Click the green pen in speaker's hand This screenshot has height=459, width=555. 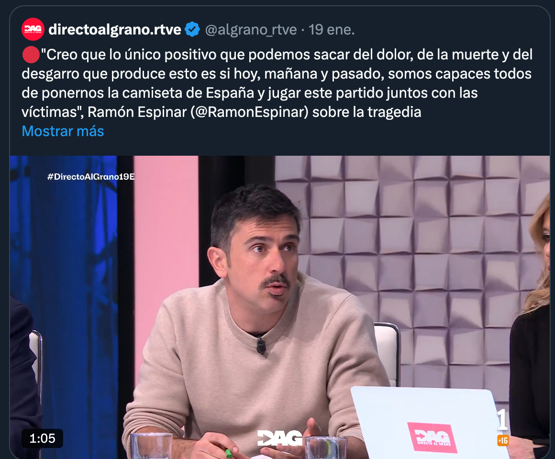pyautogui.click(x=228, y=453)
